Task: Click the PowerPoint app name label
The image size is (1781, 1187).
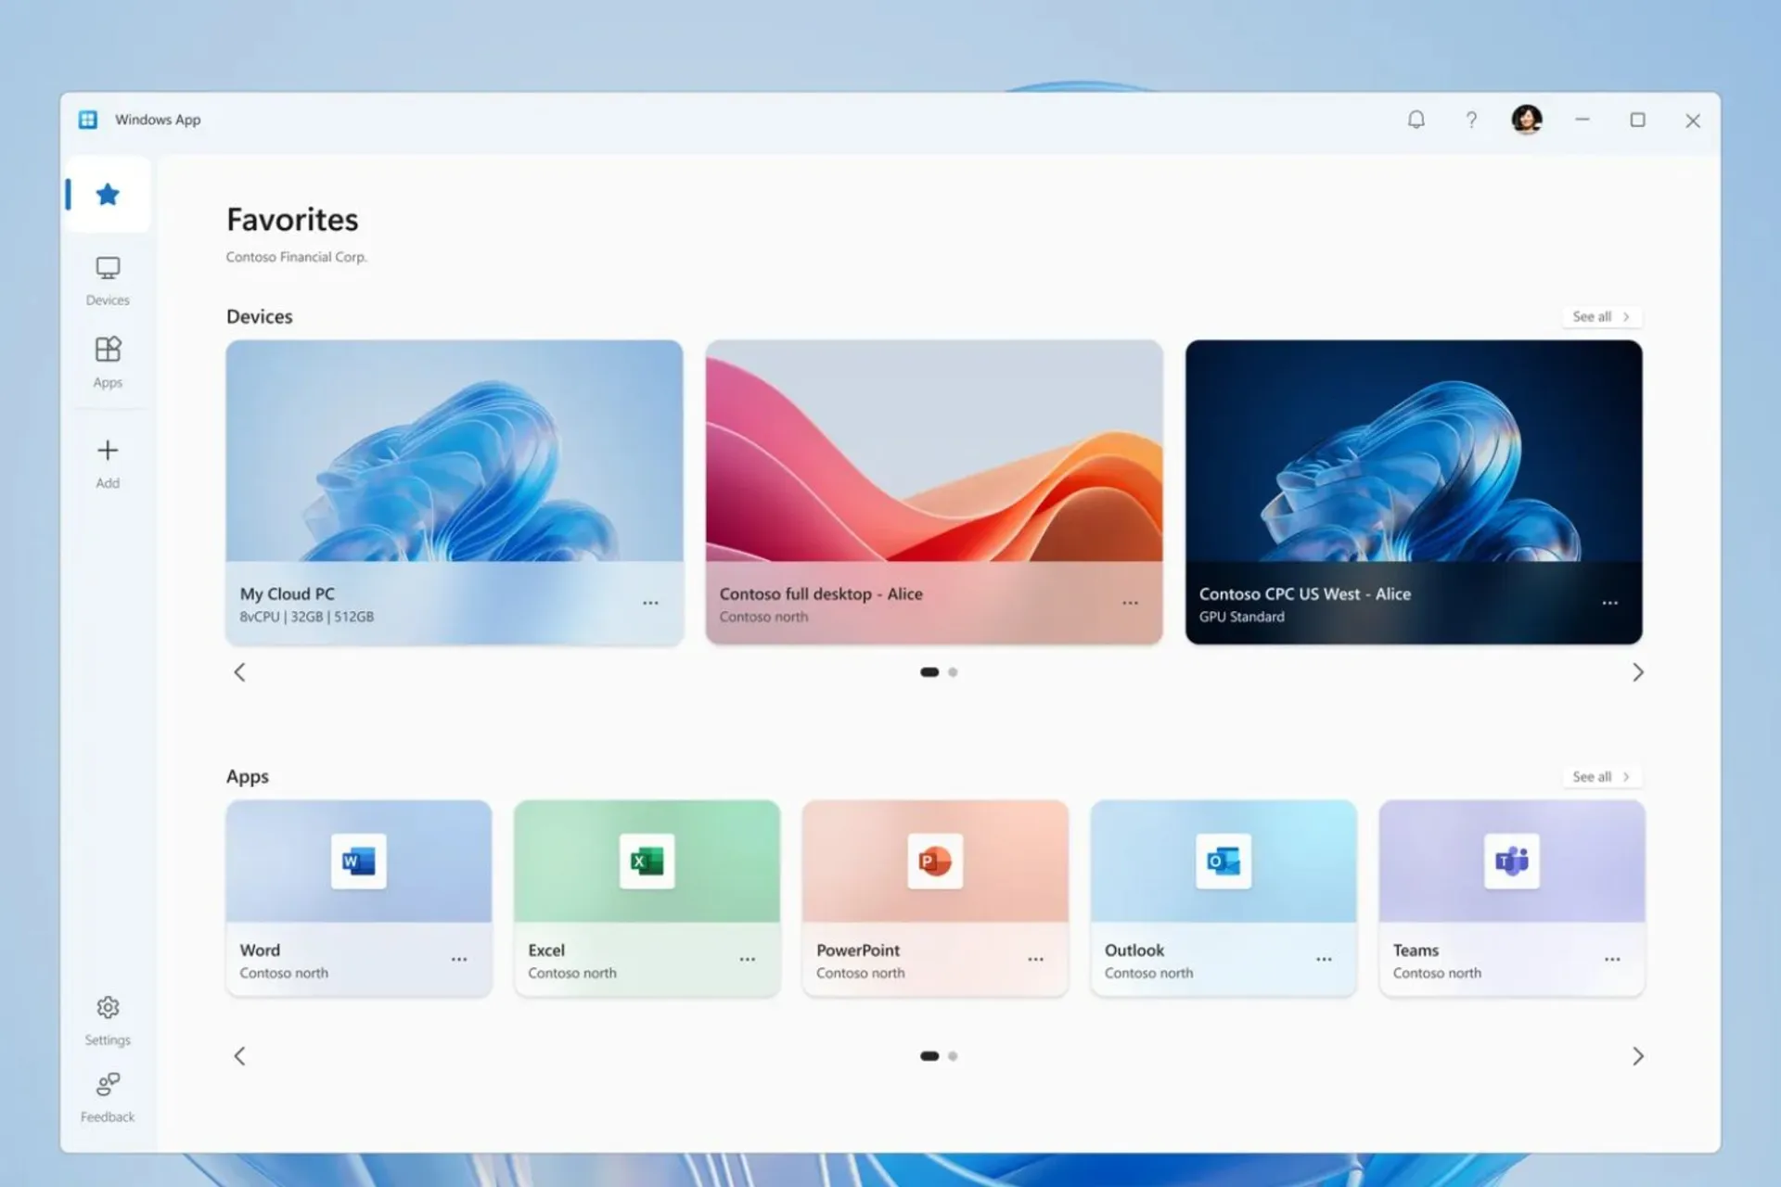Action: [858, 951]
